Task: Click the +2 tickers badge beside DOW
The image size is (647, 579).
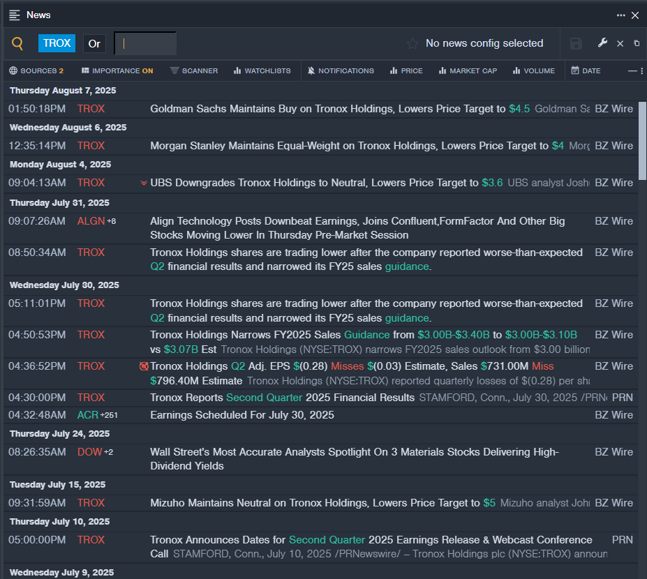Action: (x=108, y=453)
